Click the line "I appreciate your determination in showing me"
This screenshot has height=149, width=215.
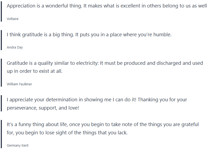point(97,100)
